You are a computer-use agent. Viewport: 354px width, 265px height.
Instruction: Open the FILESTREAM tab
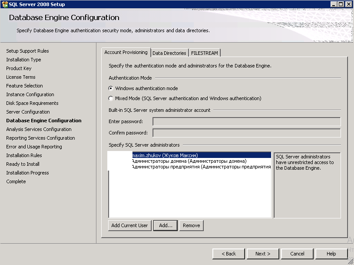(205, 53)
